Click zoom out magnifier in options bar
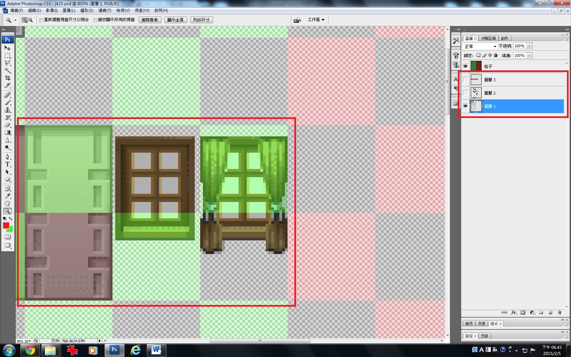Viewport: 571px width, 357px height. click(30, 20)
